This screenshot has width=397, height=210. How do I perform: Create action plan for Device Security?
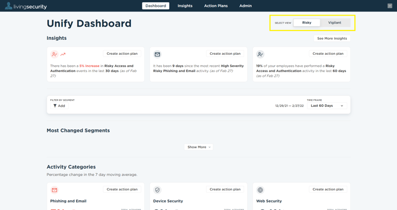(225, 189)
